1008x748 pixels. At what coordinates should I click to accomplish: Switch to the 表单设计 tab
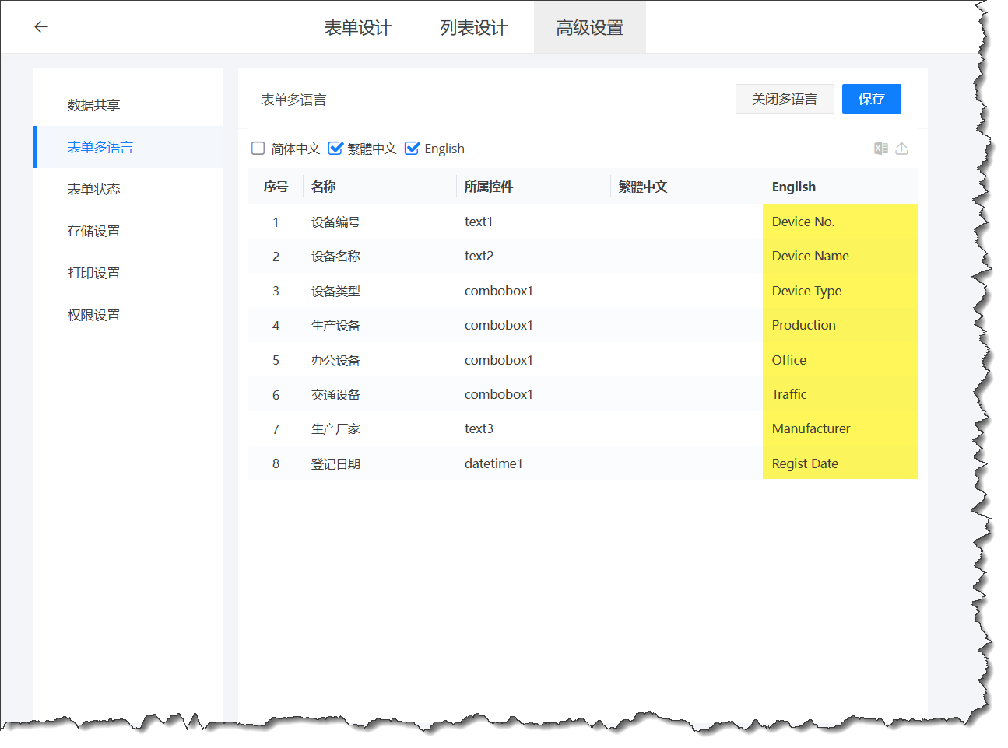click(357, 28)
